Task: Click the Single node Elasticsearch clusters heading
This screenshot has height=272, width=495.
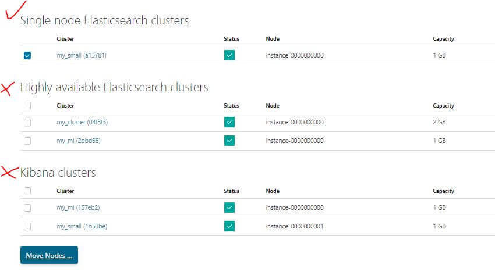Action: point(104,21)
